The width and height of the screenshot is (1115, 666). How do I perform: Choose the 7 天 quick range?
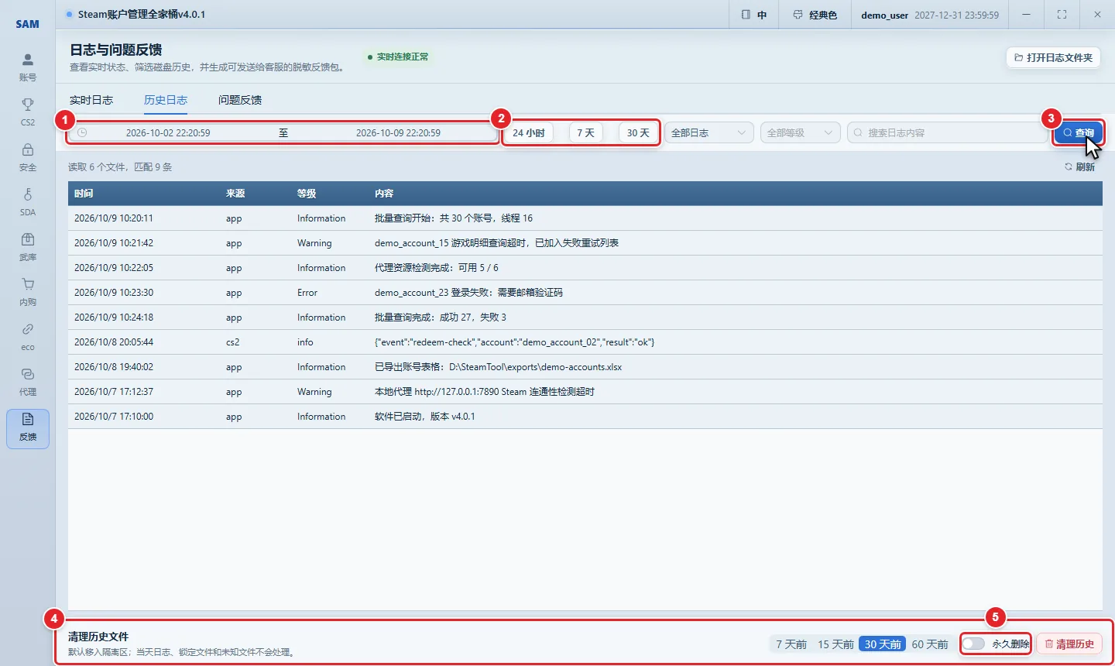(586, 132)
